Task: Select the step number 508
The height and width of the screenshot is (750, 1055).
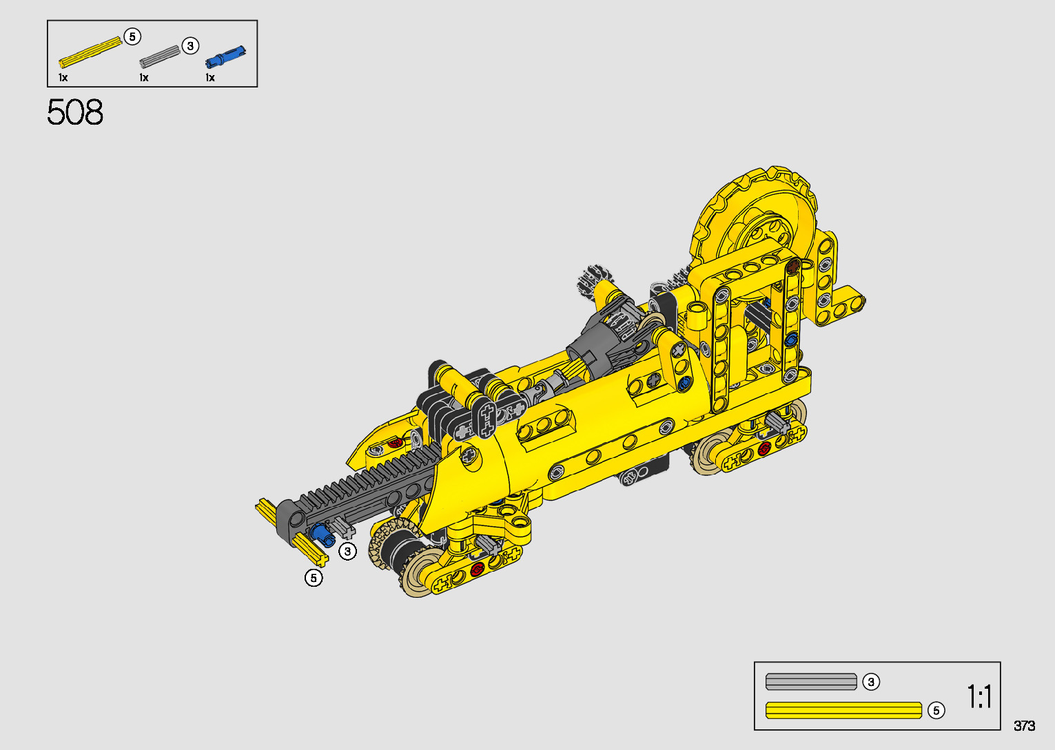Action: 75,112
